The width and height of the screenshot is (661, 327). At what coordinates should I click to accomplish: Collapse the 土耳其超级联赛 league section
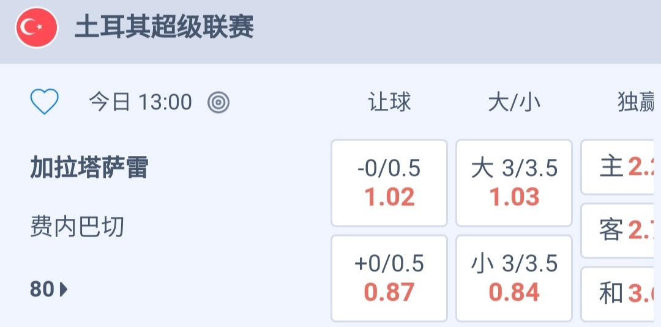coord(164,28)
